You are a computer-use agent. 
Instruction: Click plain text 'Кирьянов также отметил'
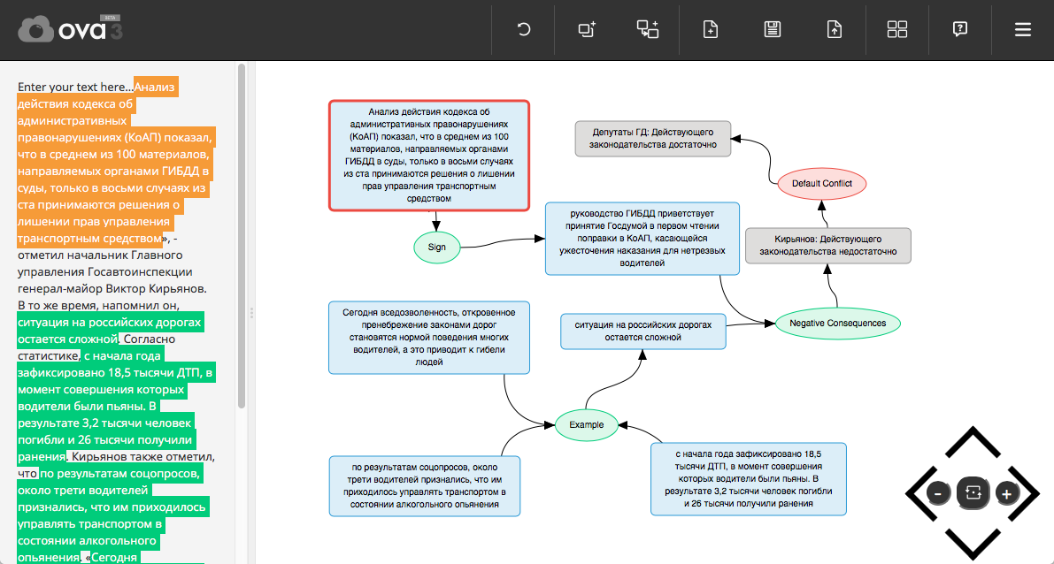(143, 456)
